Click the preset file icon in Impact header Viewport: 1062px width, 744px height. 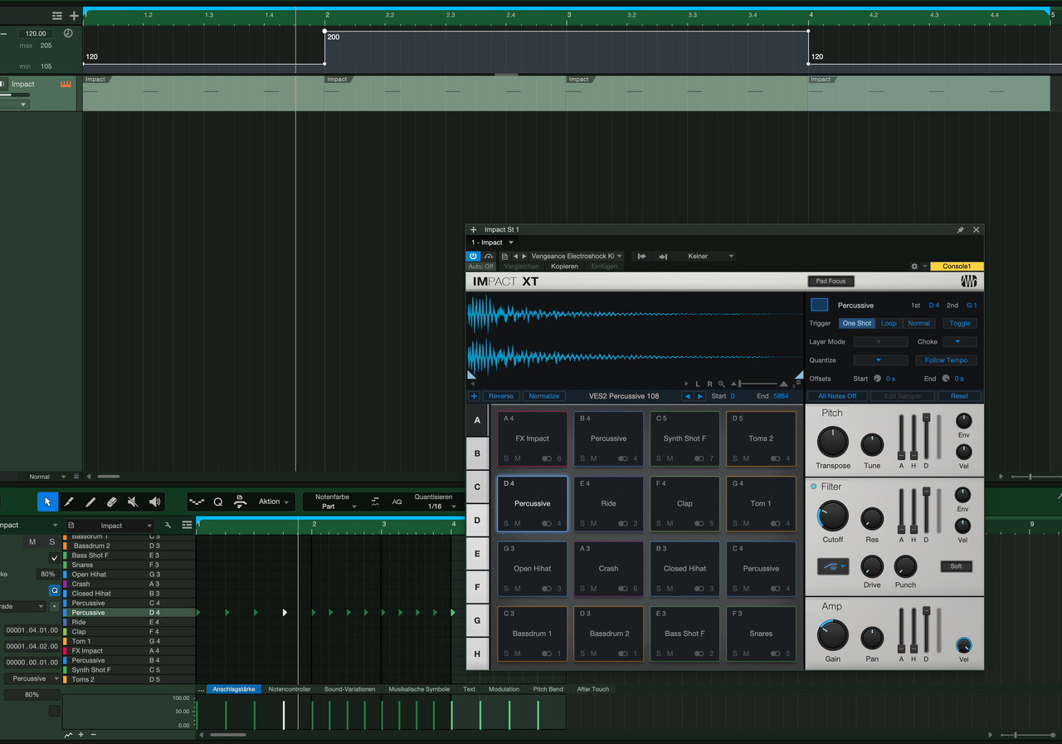point(504,257)
